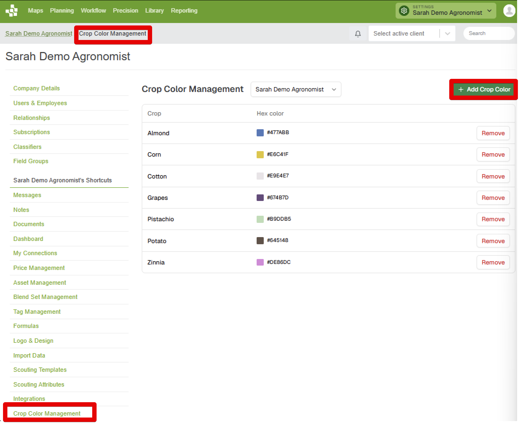Remove the Almond crop color
The image size is (519, 423).
(493, 133)
